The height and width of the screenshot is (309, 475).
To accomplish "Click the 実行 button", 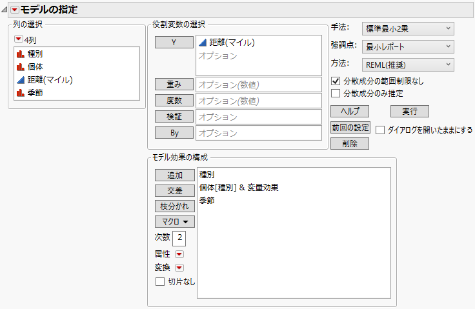I will point(410,111).
